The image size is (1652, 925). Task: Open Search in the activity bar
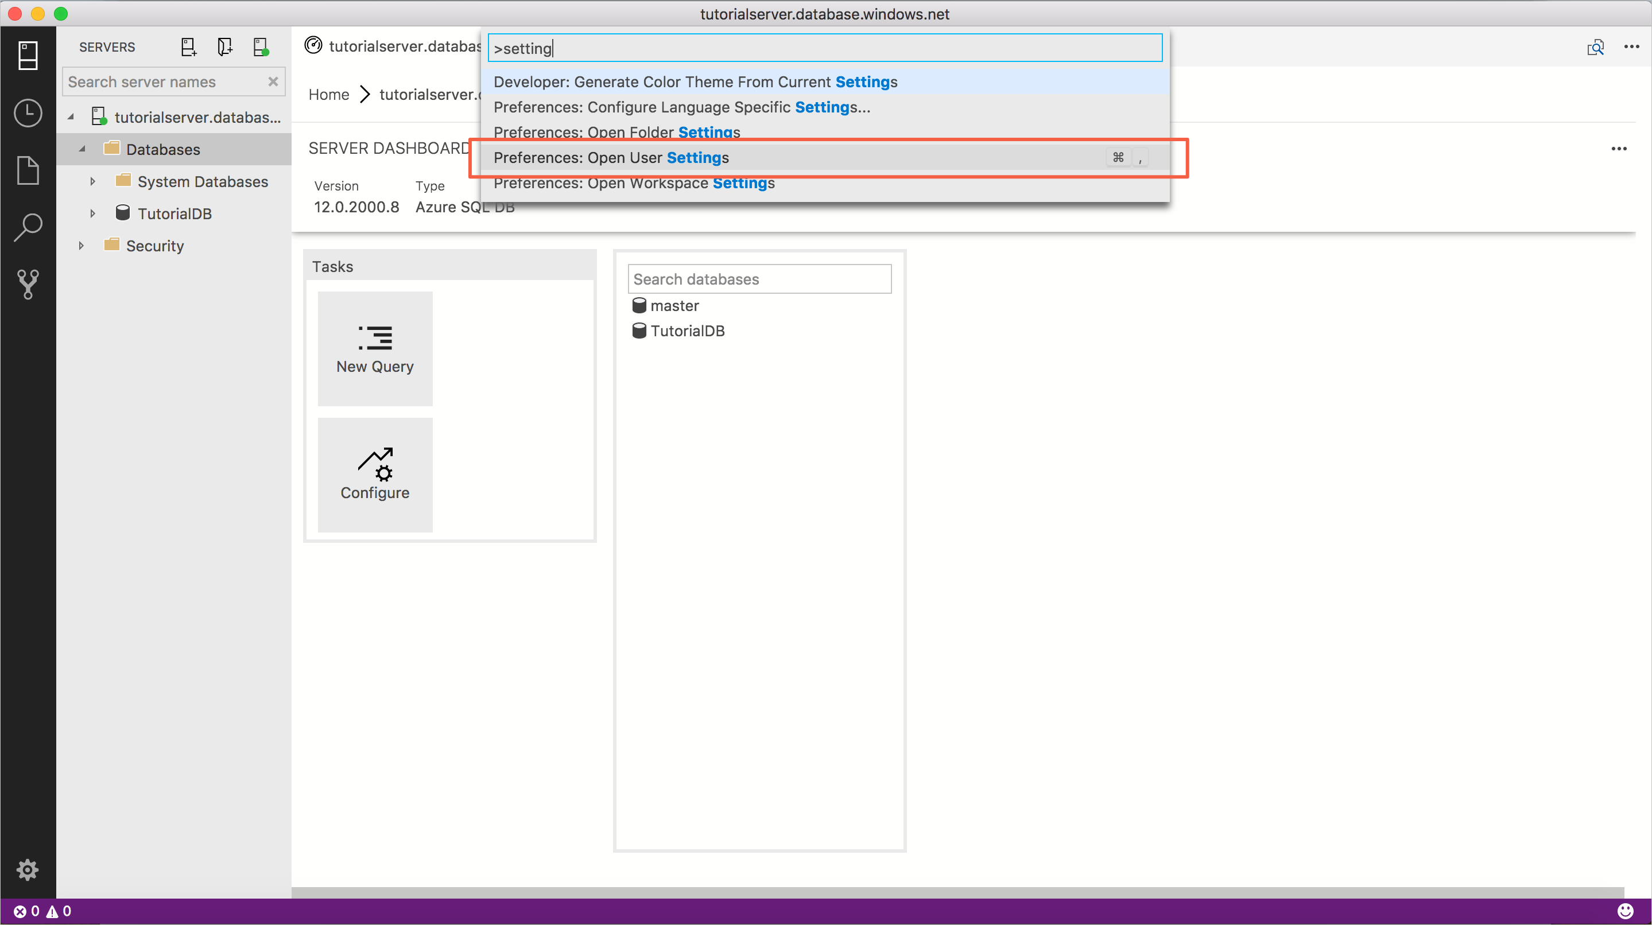click(28, 226)
